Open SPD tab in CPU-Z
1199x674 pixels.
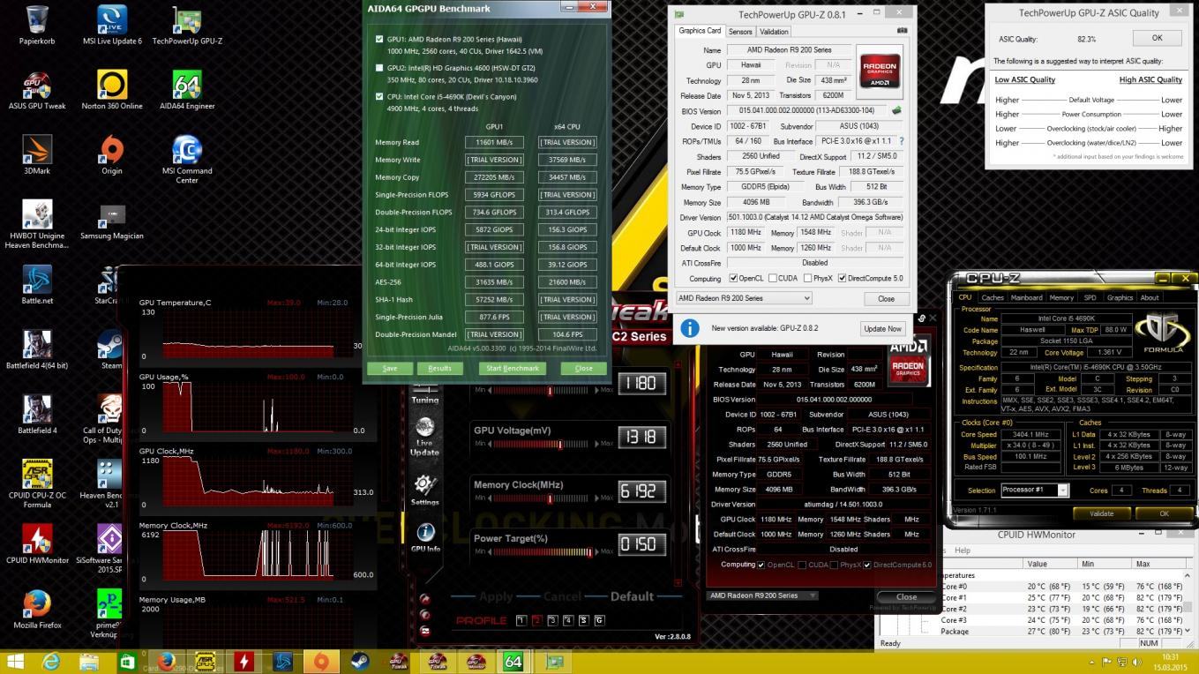[x=1090, y=298]
